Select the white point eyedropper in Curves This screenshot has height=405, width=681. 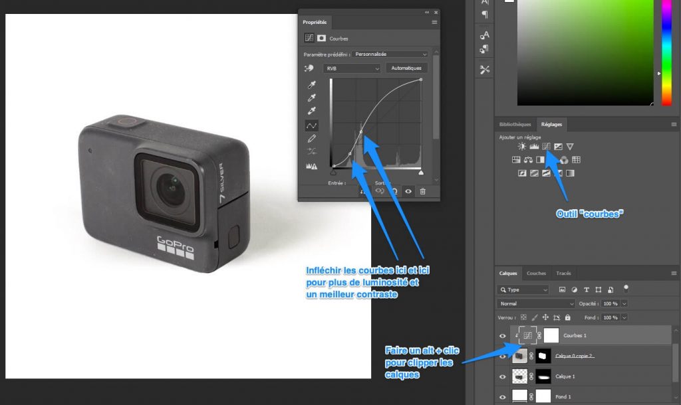click(311, 111)
